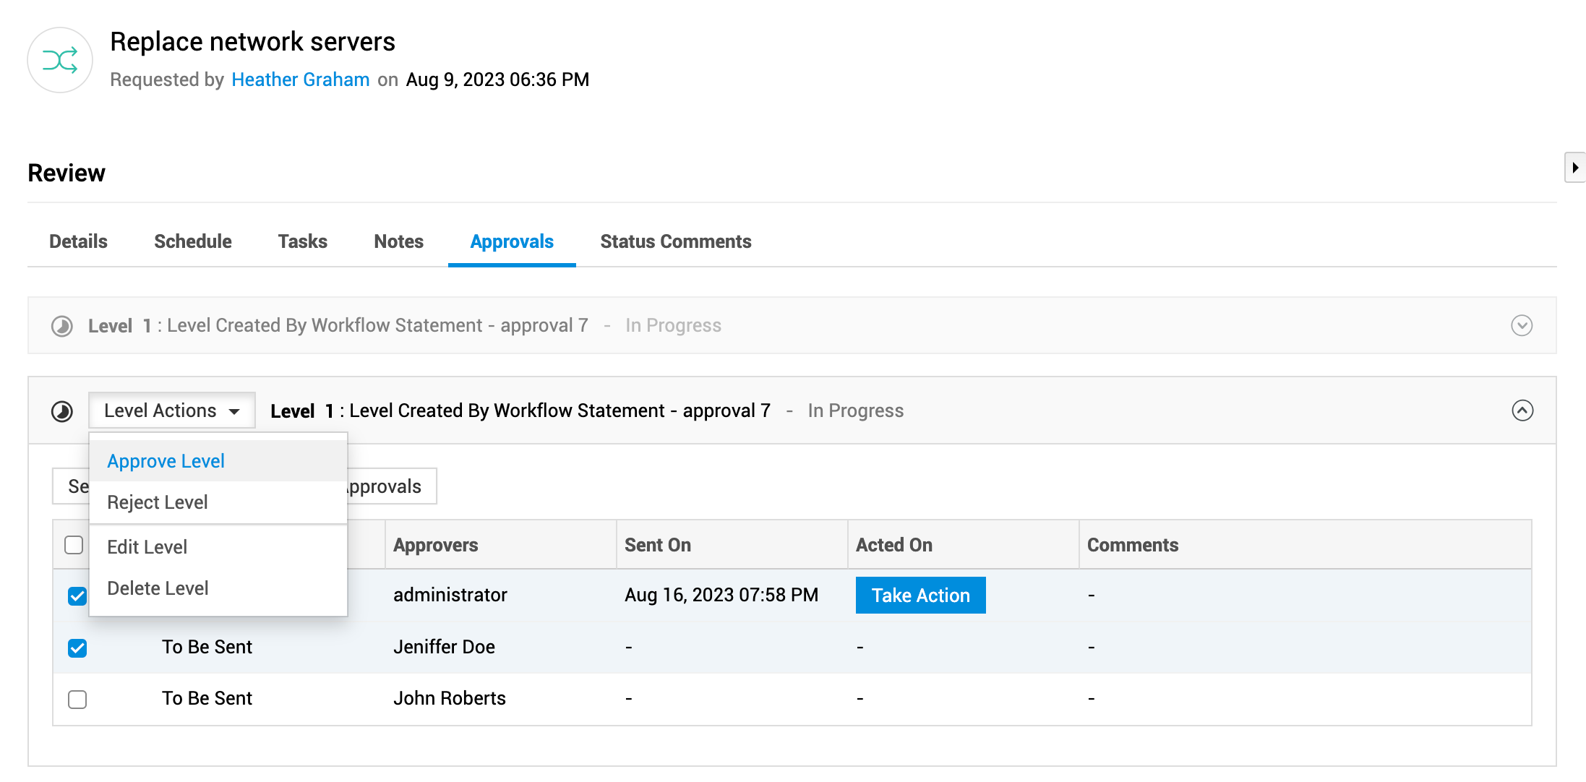Choose Approve Level from menu
1586x782 pixels.
tap(166, 461)
